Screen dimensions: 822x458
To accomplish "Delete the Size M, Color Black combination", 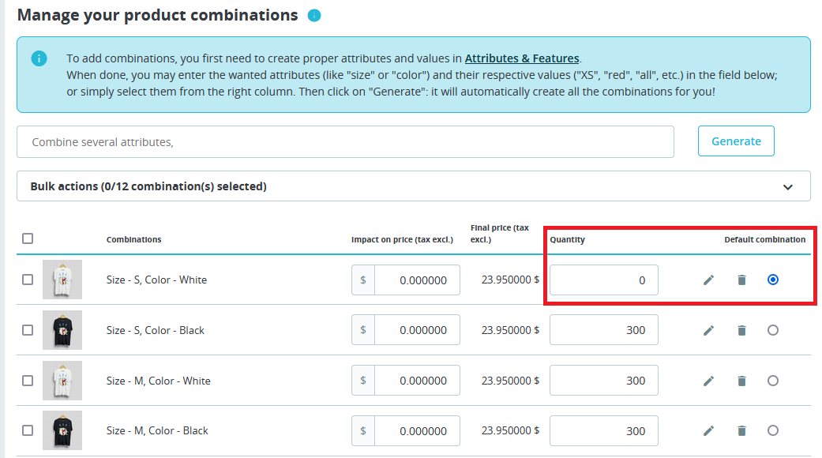I will pos(741,431).
